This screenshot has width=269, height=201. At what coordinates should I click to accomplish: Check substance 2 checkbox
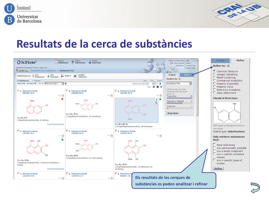click(67, 91)
